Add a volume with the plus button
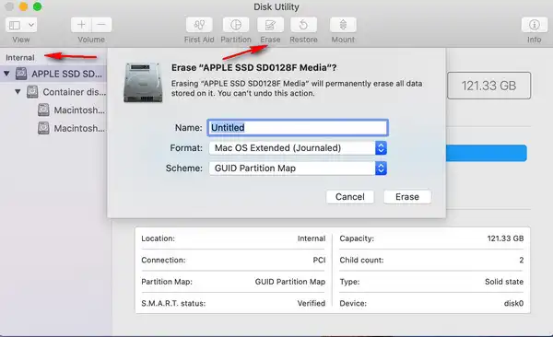This screenshot has height=337, width=553. click(81, 25)
